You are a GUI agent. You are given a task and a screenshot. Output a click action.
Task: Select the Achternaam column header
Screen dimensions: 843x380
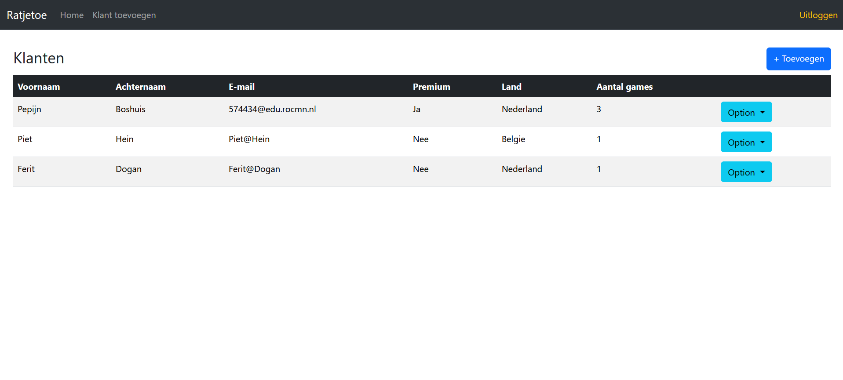pos(141,87)
